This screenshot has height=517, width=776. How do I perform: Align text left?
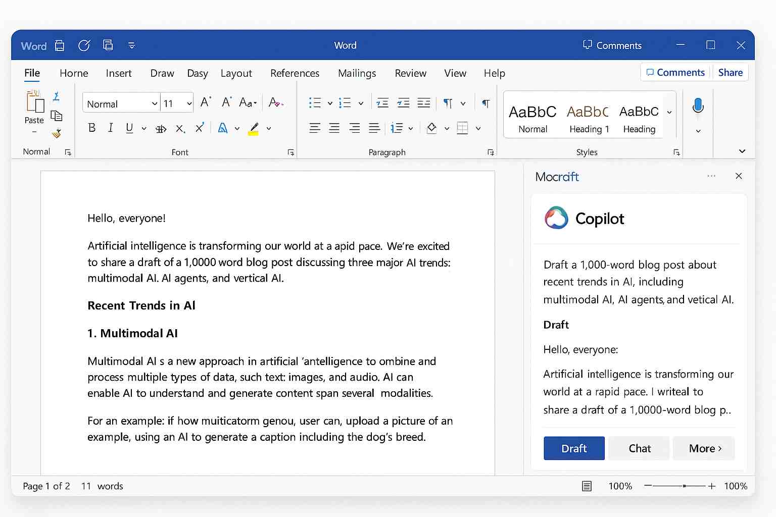point(315,128)
